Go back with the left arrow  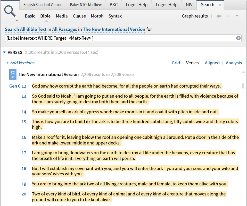(x=219, y=16)
